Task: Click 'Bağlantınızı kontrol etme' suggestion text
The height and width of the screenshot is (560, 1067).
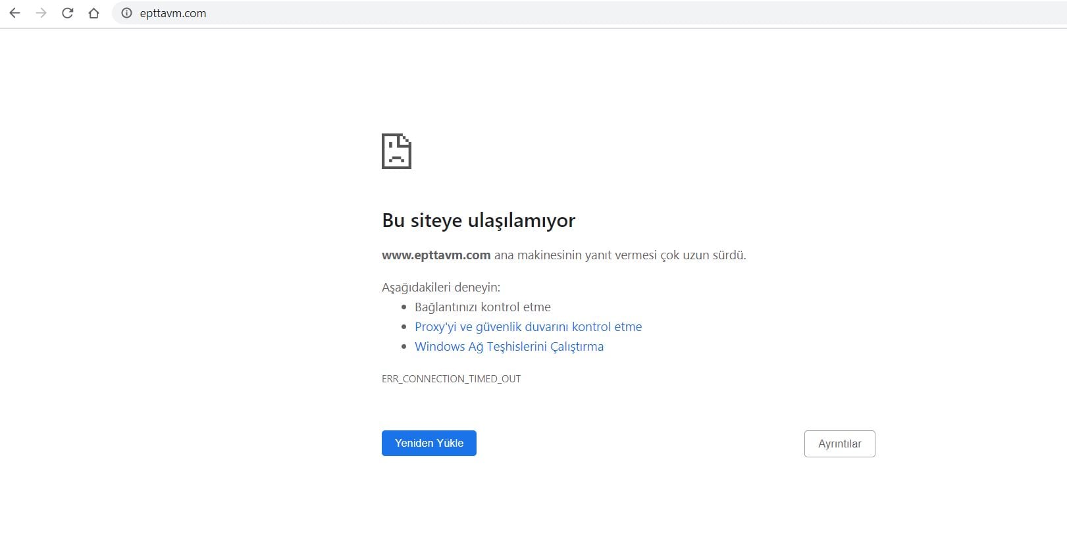Action: coord(482,307)
